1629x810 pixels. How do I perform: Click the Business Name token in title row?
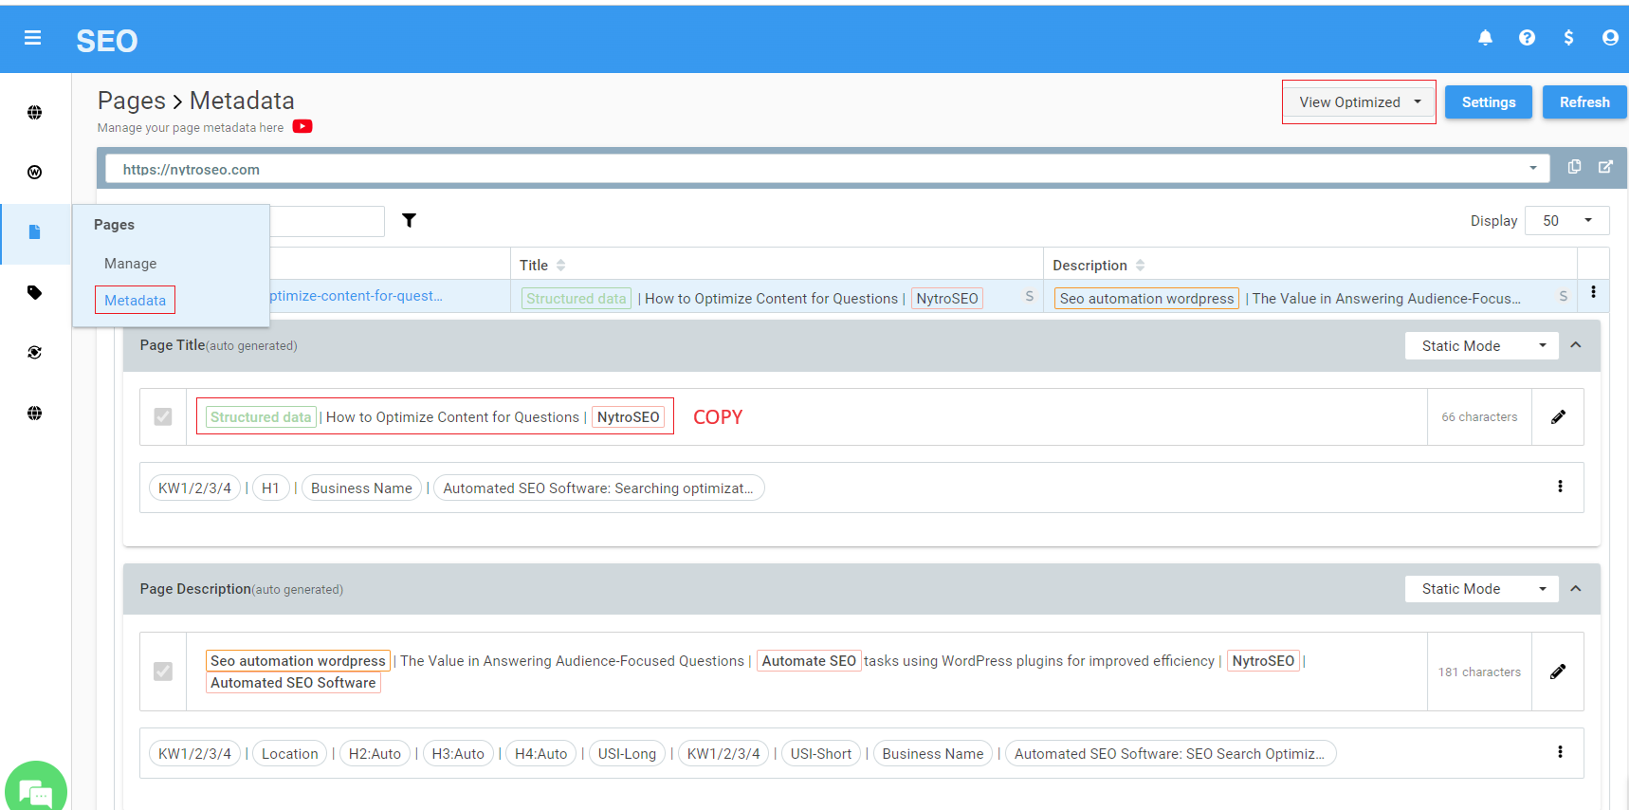pyautogui.click(x=361, y=488)
